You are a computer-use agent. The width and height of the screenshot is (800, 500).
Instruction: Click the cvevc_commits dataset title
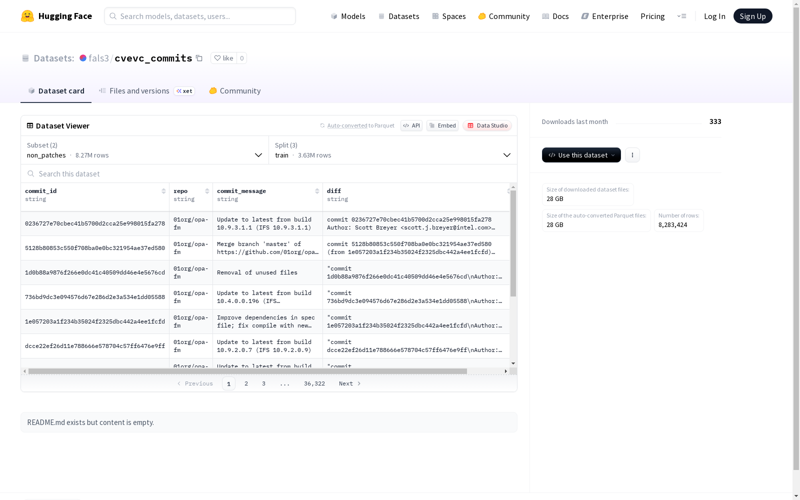click(153, 58)
